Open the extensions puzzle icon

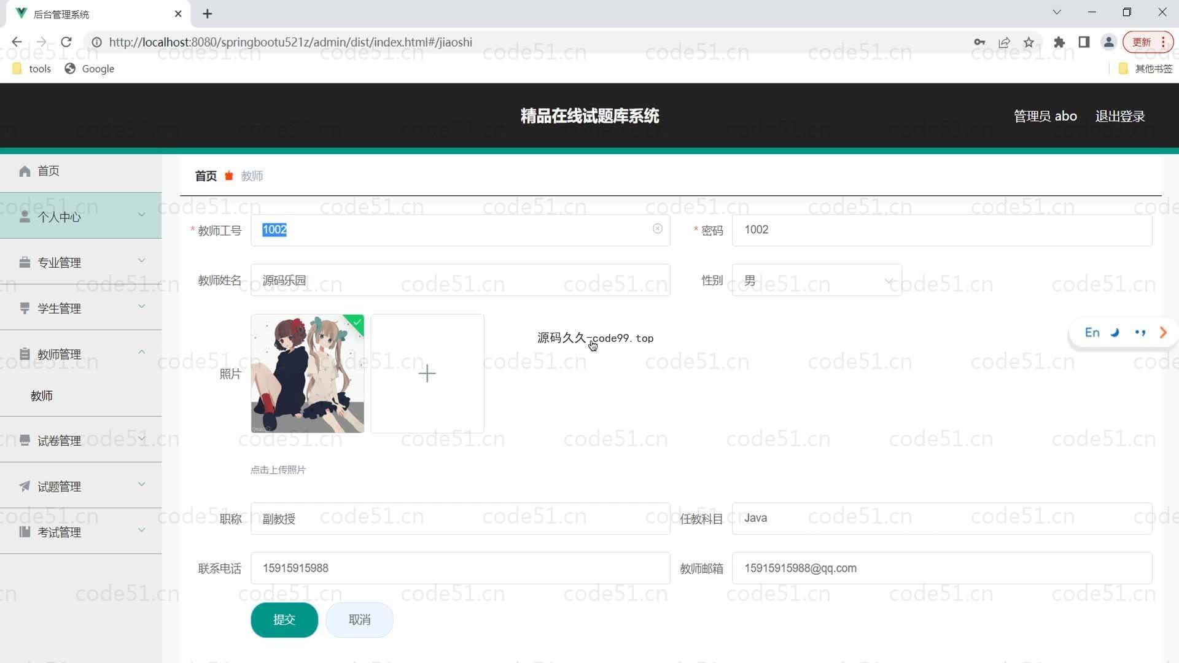pos(1059,42)
